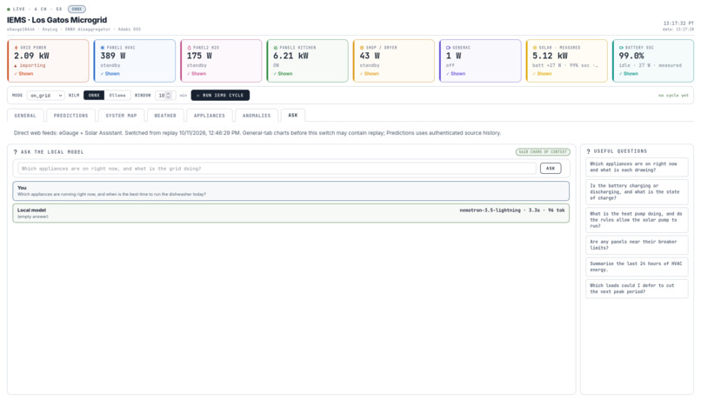Ask if panels are near breaker limits

click(x=637, y=245)
